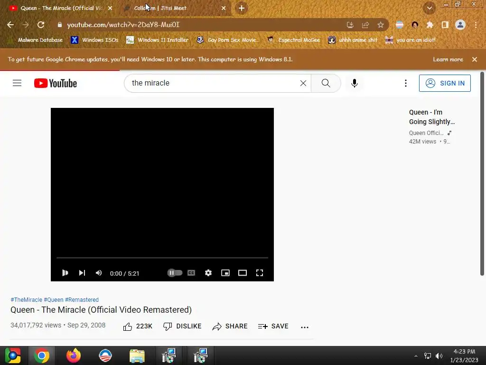
Task: Open Firefox from the taskbar
Action: [74, 355]
